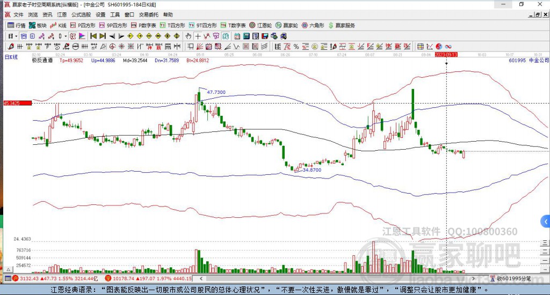550x295 pixels.
Task: Open the 公式选股 menu
Action: [81, 14]
